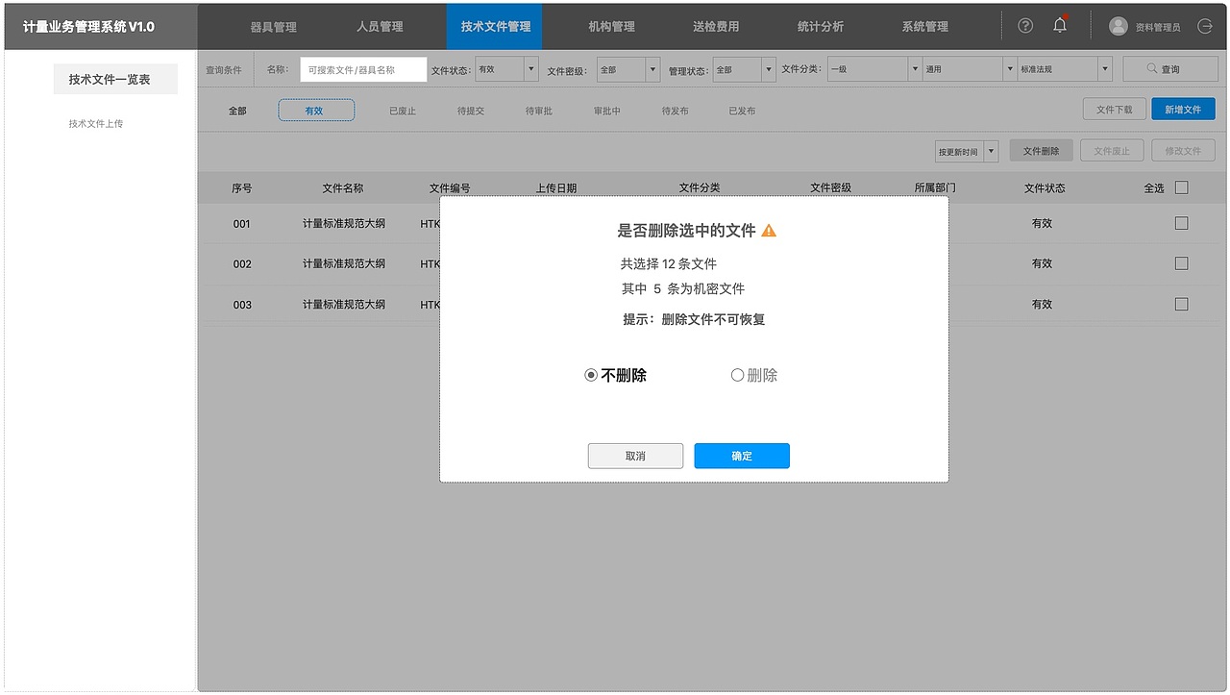Viewport: 1230px width, 695px height.
Task: Show the 已发布 status tab
Action: click(742, 111)
